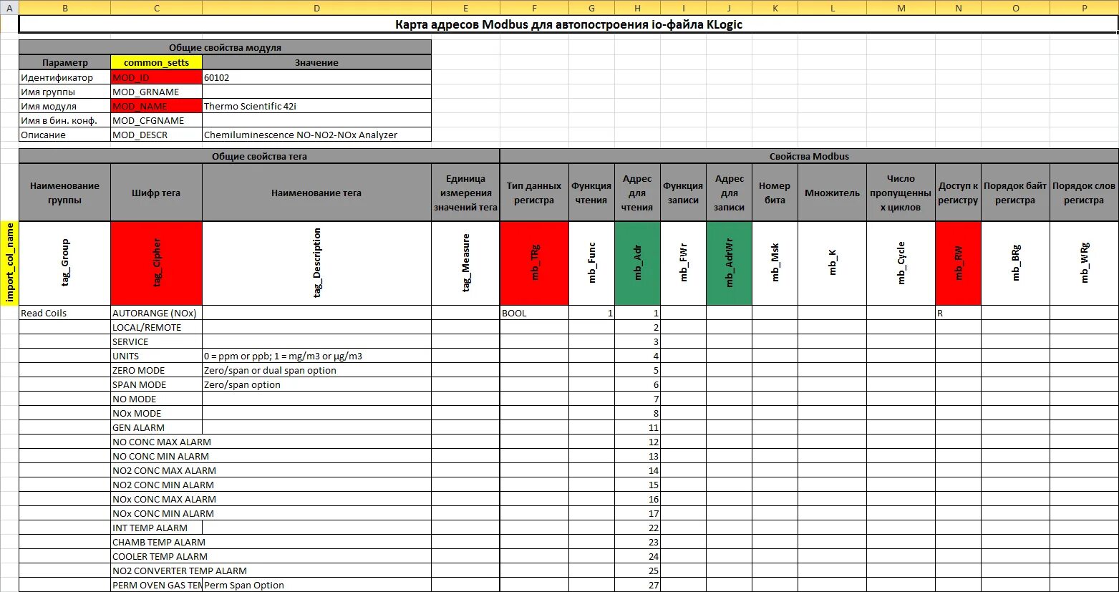Click the 'R' access cell
The width and height of the screenshot is (1119, 592).
959,314
